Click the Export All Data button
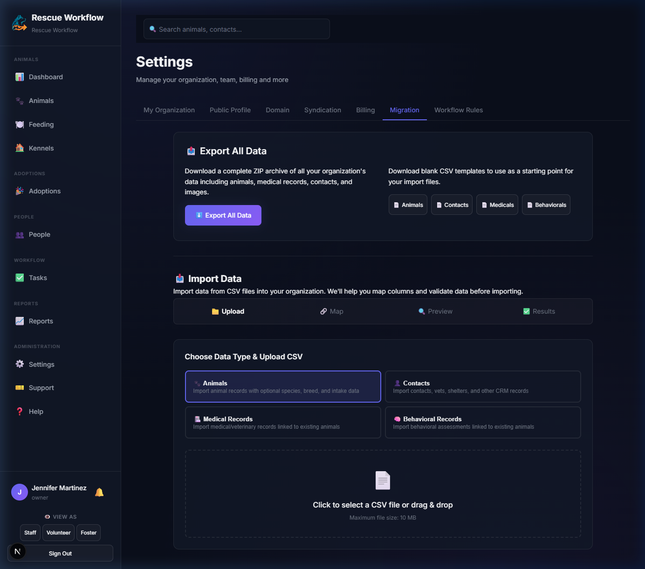The image size is (645, 569). [x=223, y=215]
